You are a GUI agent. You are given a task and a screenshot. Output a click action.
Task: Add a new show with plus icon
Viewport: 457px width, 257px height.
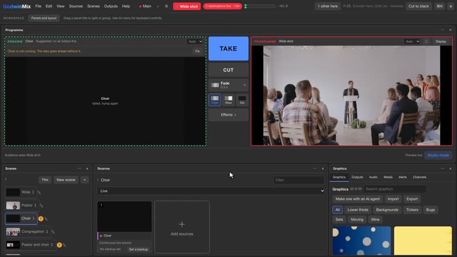coord(158,6)
